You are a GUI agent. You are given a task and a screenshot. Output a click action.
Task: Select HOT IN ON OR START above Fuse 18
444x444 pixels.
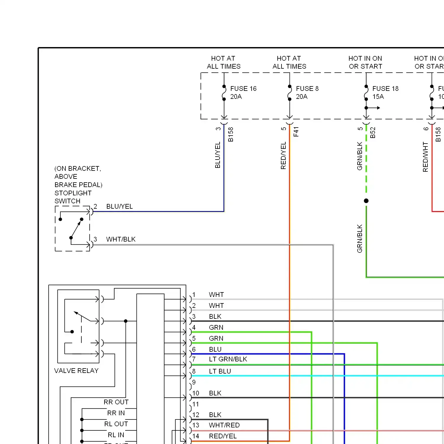click(366, 62)
